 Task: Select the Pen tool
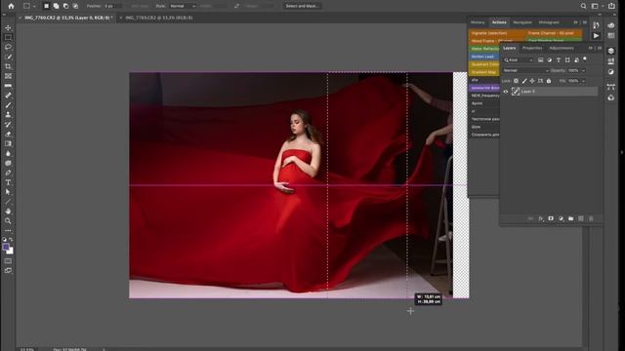(8, 173)
